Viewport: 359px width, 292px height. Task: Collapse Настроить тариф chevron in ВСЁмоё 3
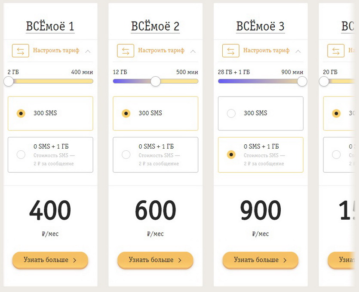coord(298,51)
